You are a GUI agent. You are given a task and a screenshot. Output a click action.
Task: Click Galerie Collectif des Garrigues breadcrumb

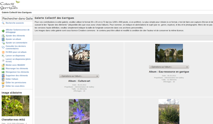tap(17, 12)
